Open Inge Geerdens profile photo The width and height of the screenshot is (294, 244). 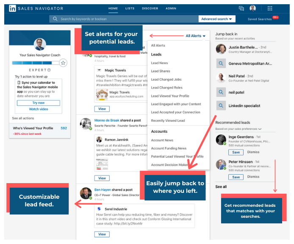click(221, 140)
